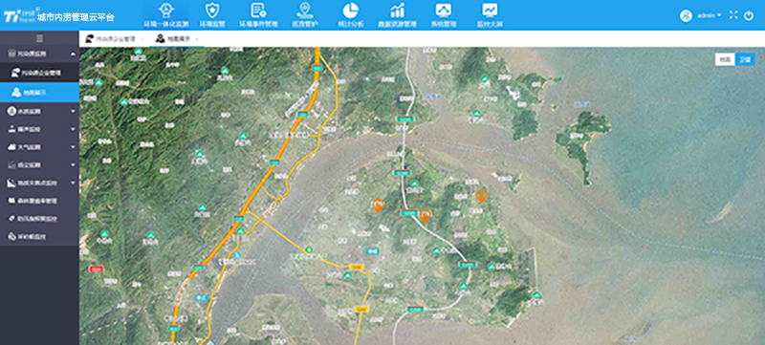
Task: Switch map view to 卫星 mode
Action: pos(745,59)
